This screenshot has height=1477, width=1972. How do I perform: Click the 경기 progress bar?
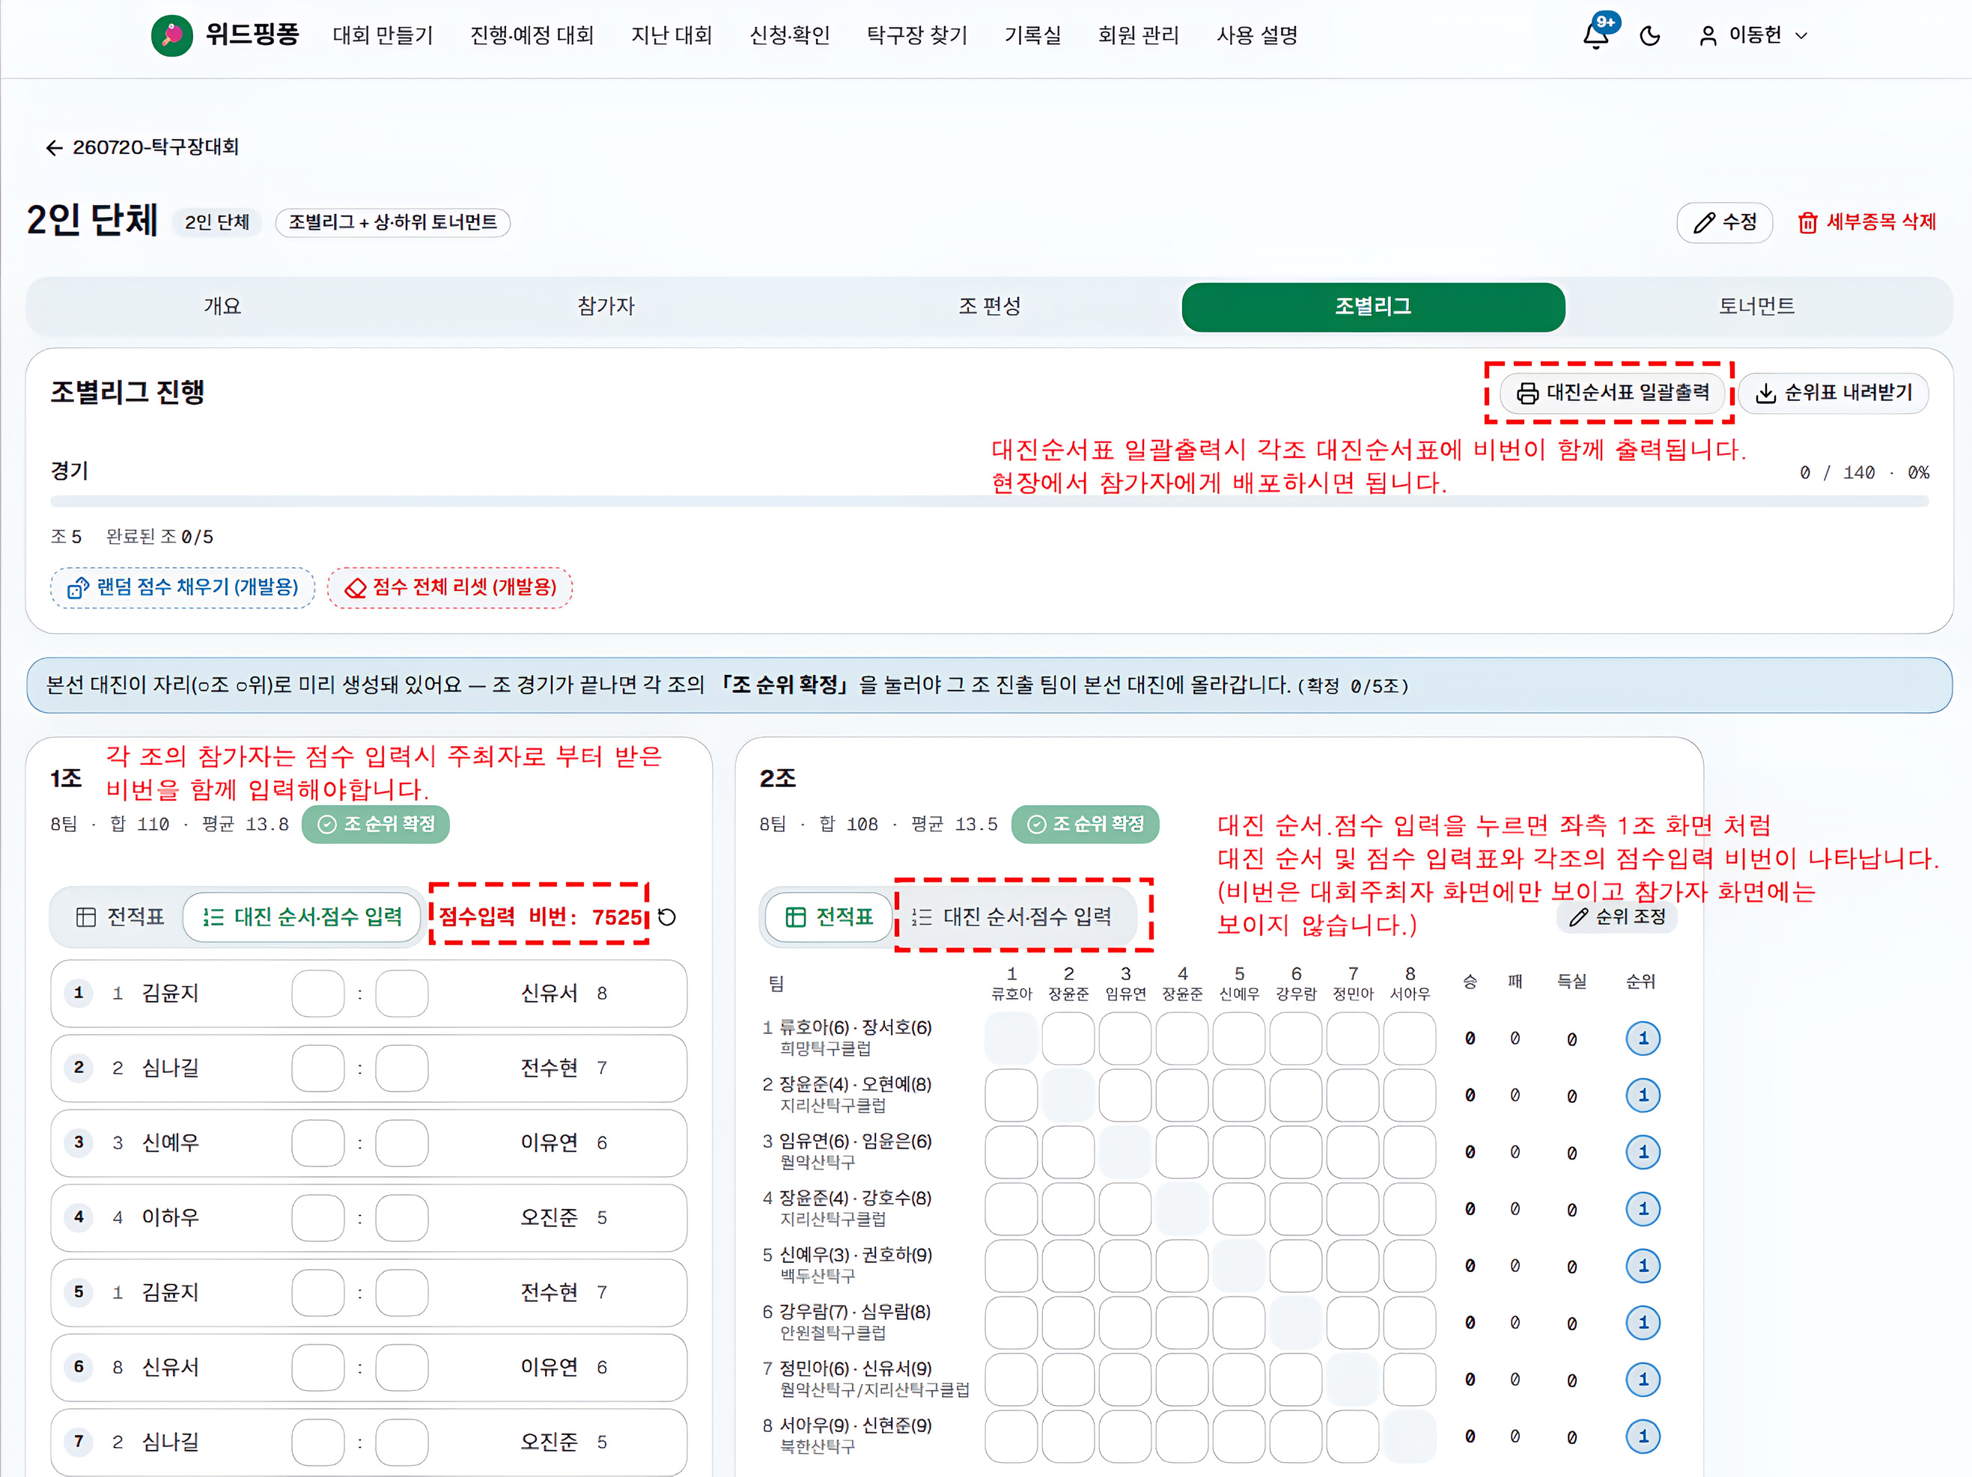990,501
